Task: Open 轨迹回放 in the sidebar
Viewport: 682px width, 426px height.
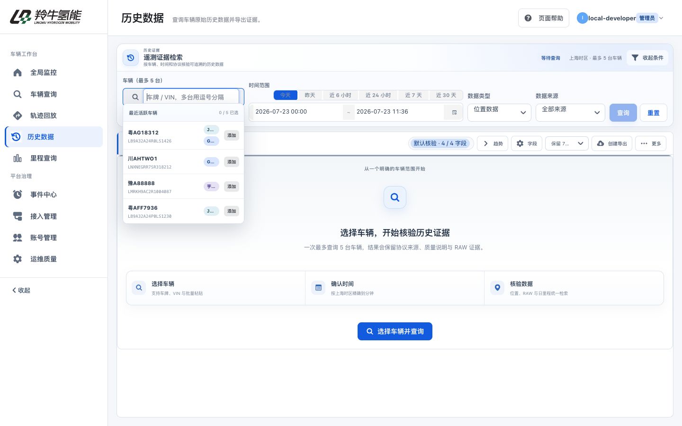Action: pos(54,115)
